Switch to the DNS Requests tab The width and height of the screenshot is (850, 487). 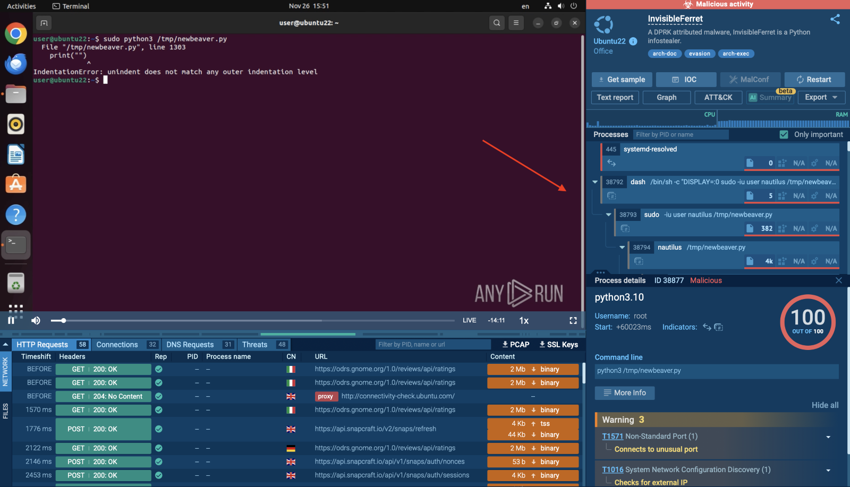pyautogui.click(x=190, y=345)
